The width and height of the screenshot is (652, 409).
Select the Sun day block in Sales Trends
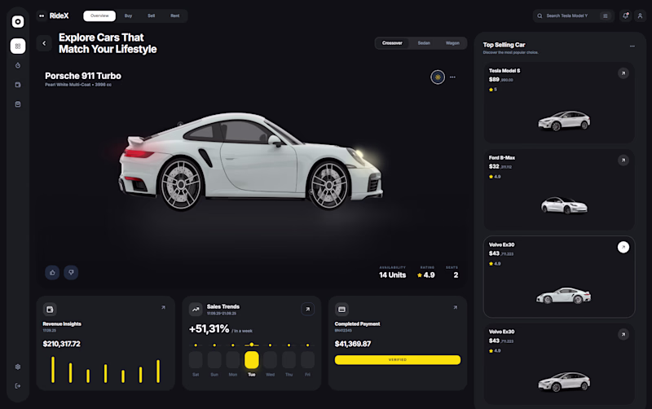(x=214, y=360)
